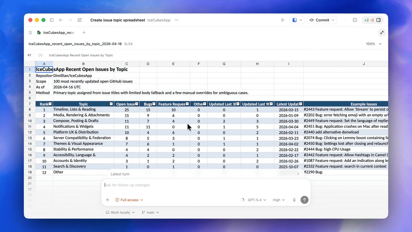Toggle the left sidebar panel
Viewport: 412px width, 232px height.
(52, 20)
